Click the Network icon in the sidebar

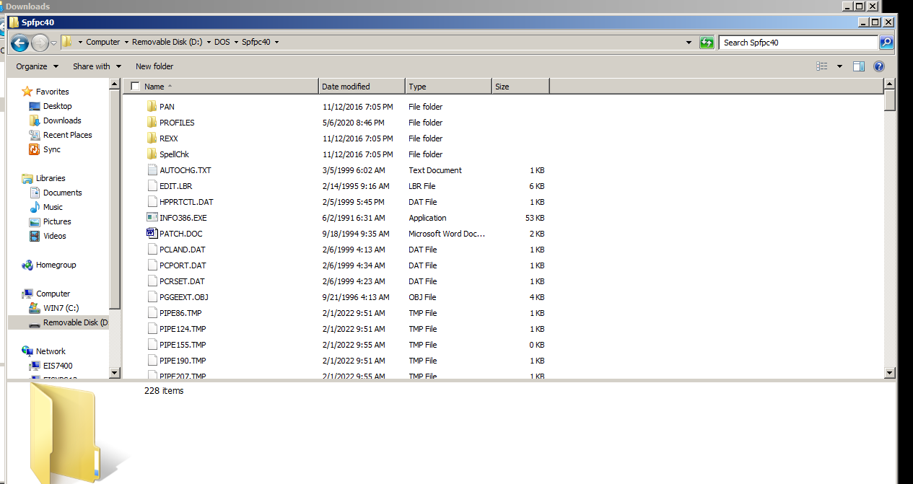pyautogui.click(x=27, y=351)
